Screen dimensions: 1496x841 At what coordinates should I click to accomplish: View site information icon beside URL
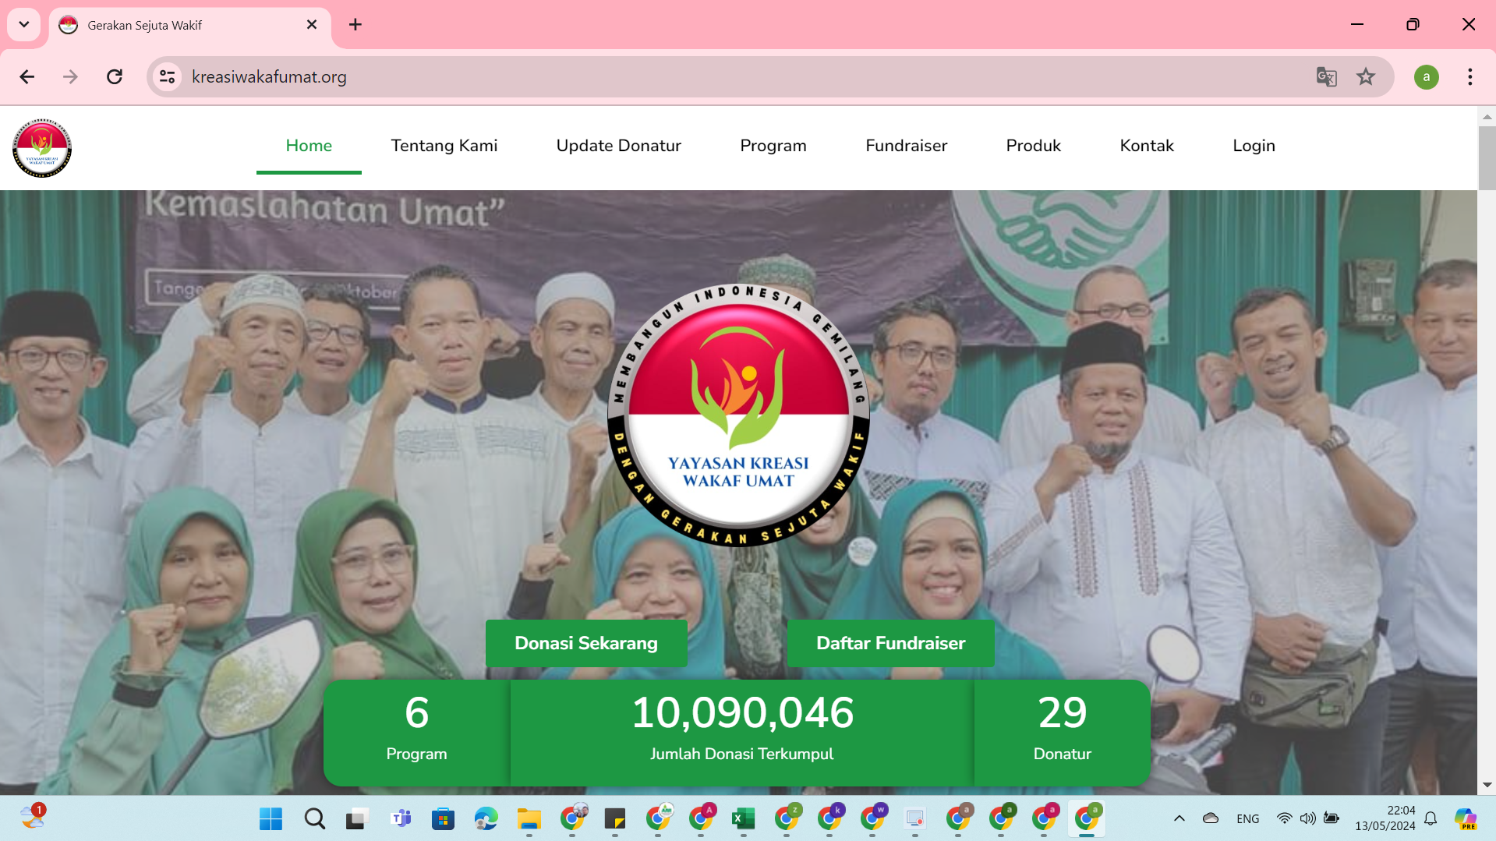(167, 76)
